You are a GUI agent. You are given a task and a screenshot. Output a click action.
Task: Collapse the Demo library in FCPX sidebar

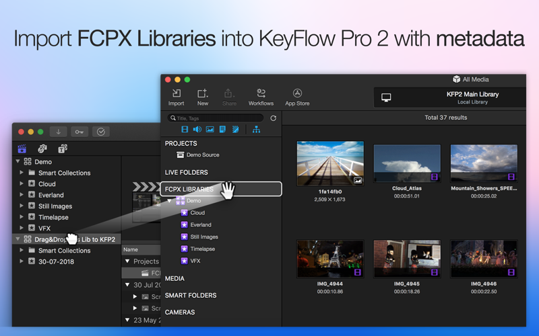(x=18, y=161)
